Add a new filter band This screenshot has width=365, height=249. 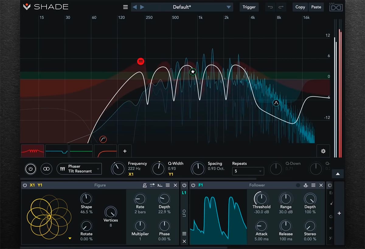pyautogui.click(x=125, y=151)
